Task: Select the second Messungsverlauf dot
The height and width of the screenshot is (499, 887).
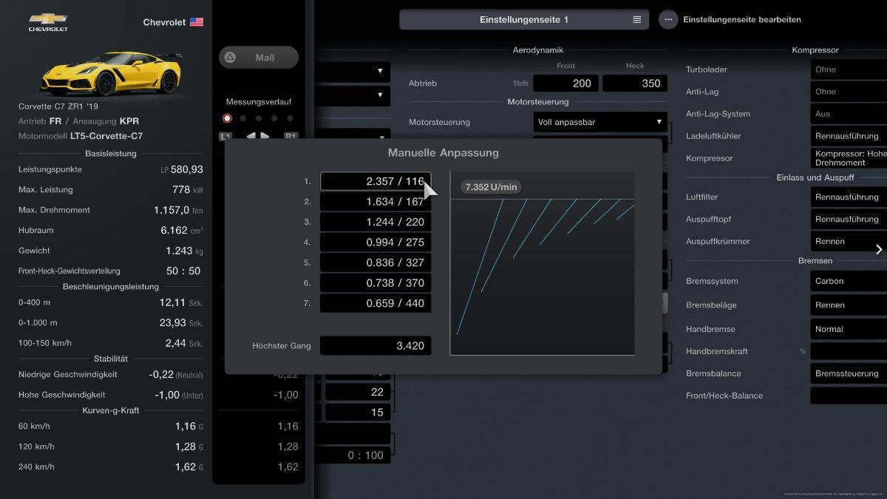Action: pos(242,118)
